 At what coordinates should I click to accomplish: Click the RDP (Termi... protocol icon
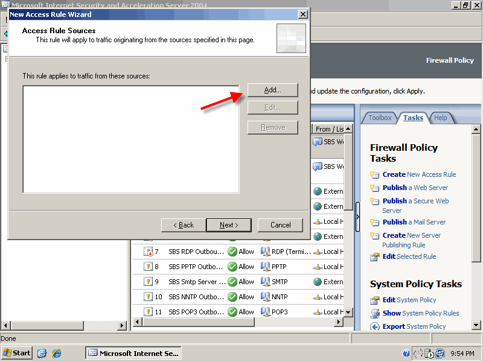click(265, 252)
